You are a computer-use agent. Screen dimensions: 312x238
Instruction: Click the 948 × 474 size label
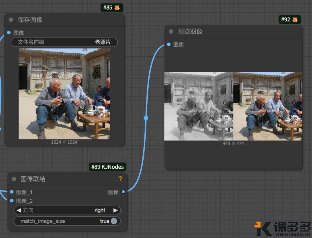coord(233,144)
